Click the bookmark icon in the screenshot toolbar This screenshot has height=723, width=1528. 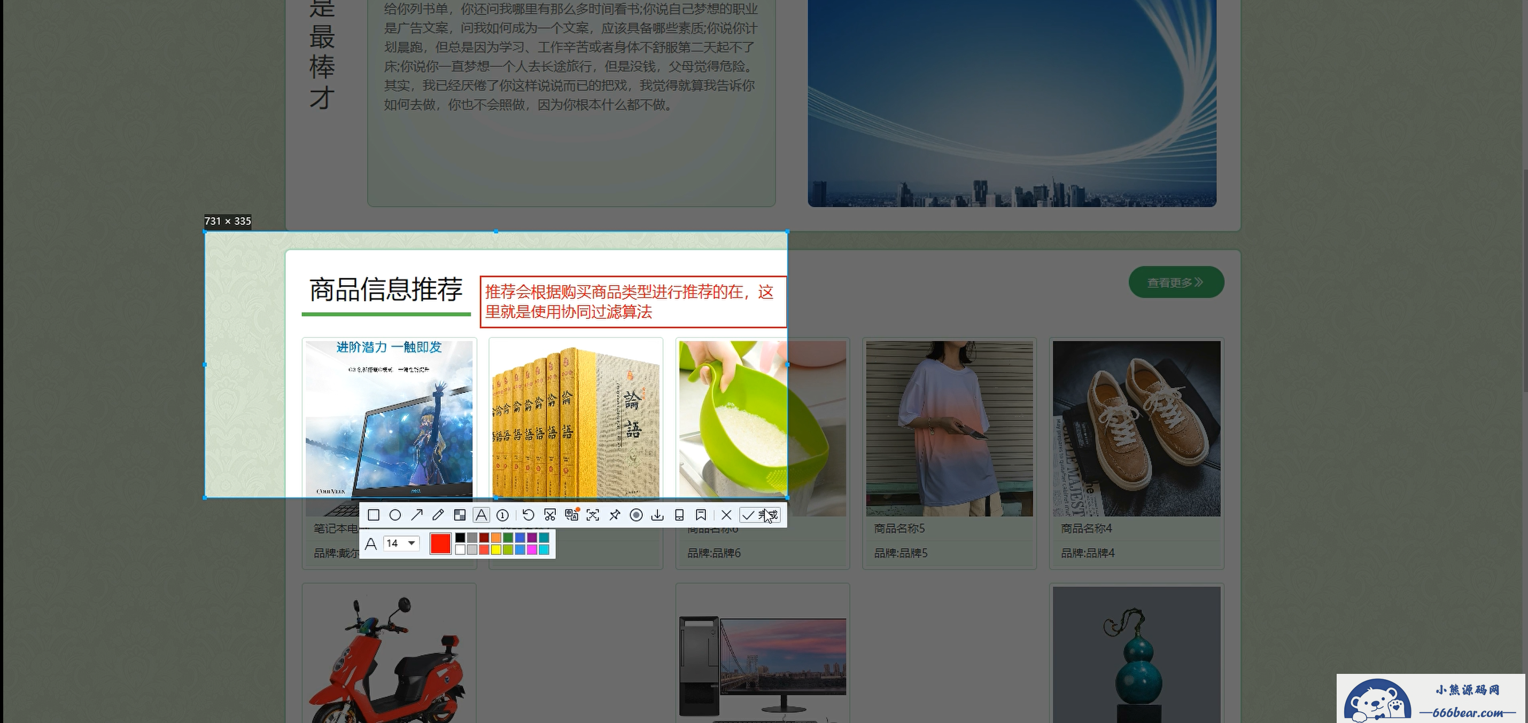[701, 515]
